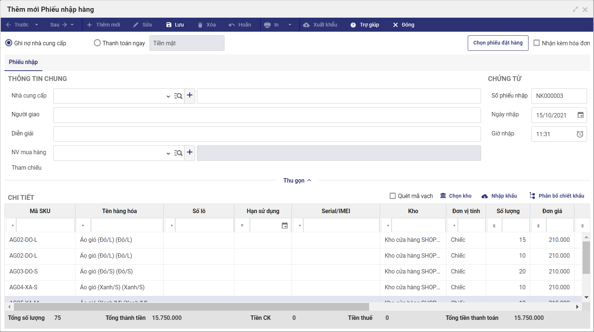Click the plus icon to add Nhà cung cấp

(190, 96)
